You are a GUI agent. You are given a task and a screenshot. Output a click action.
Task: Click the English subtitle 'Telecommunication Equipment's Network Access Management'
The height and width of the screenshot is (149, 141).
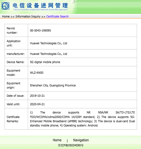(x=40, y=10)
